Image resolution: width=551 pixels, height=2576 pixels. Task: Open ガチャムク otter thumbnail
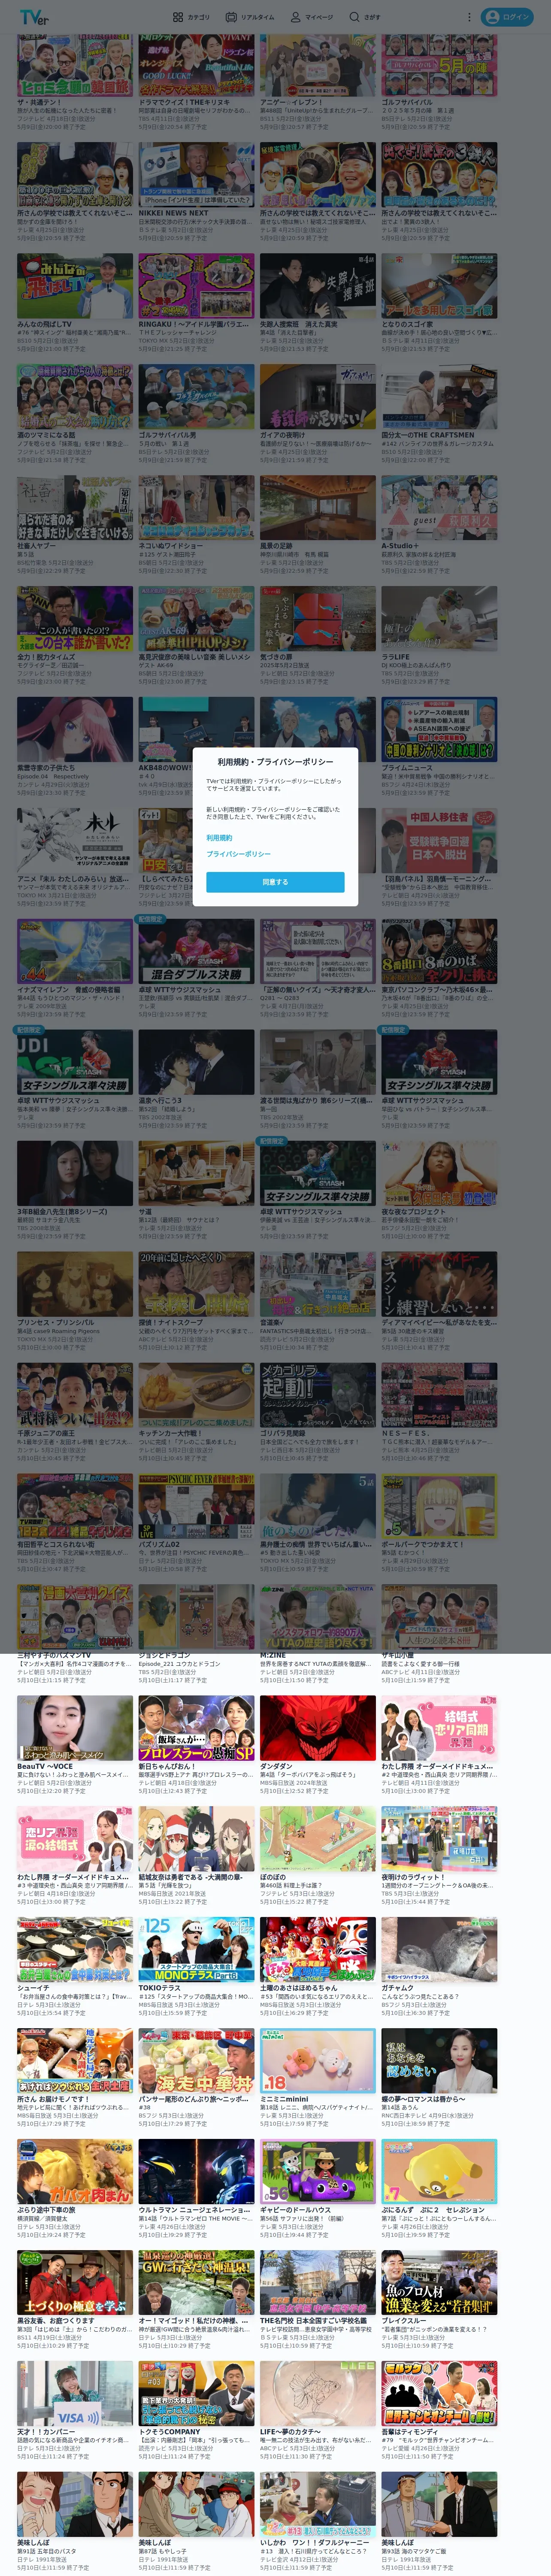coord(439,1950)
